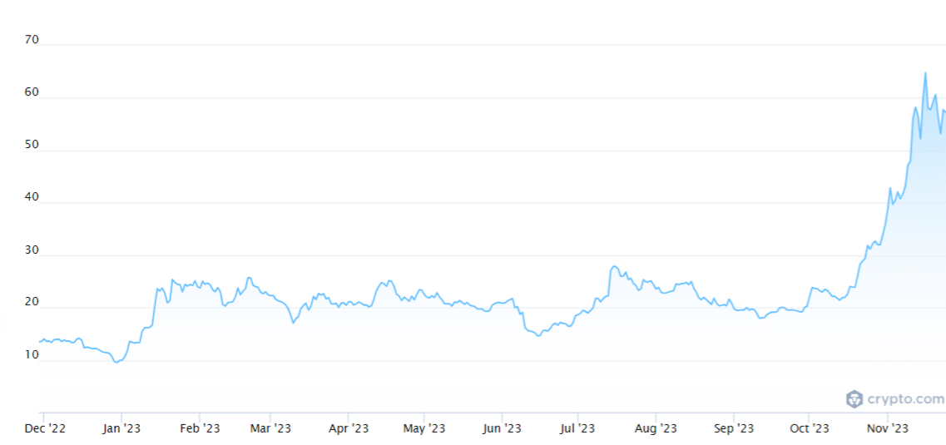Image resolution: width=946 pixels, height=445 pixels.
Task: Click the Oct '23 x-axis label
Action: [809, 428]
